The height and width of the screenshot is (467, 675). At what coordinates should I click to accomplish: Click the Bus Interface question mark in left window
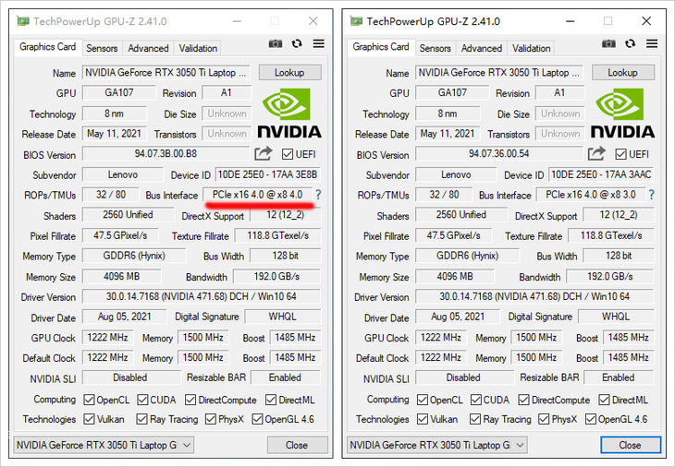click(318, 195)
